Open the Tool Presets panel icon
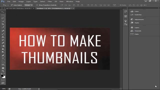 126,24
